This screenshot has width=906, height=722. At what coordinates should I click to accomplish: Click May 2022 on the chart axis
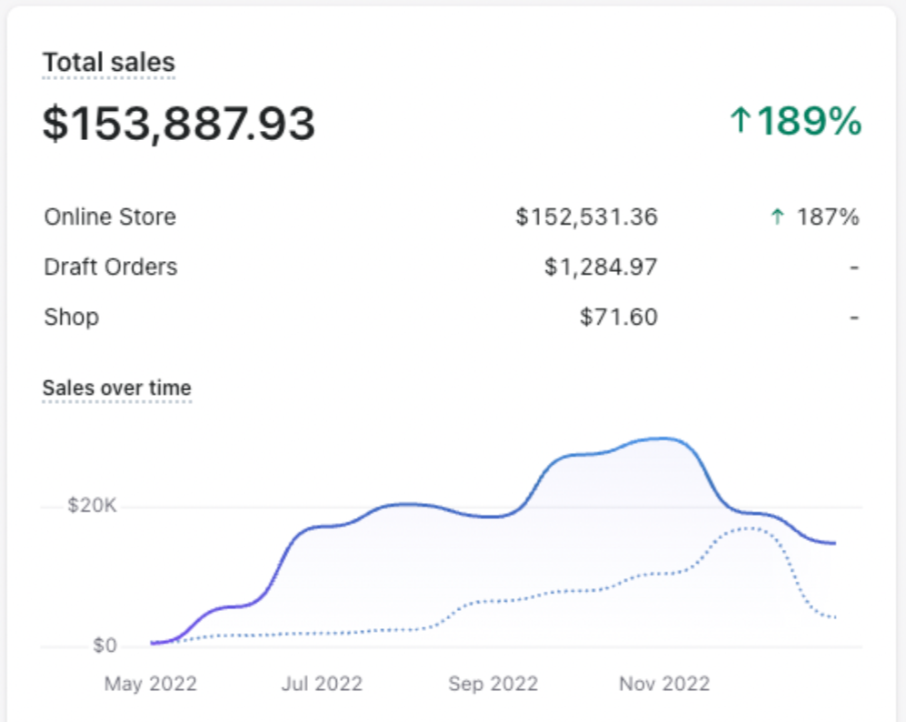click(150, 684)
